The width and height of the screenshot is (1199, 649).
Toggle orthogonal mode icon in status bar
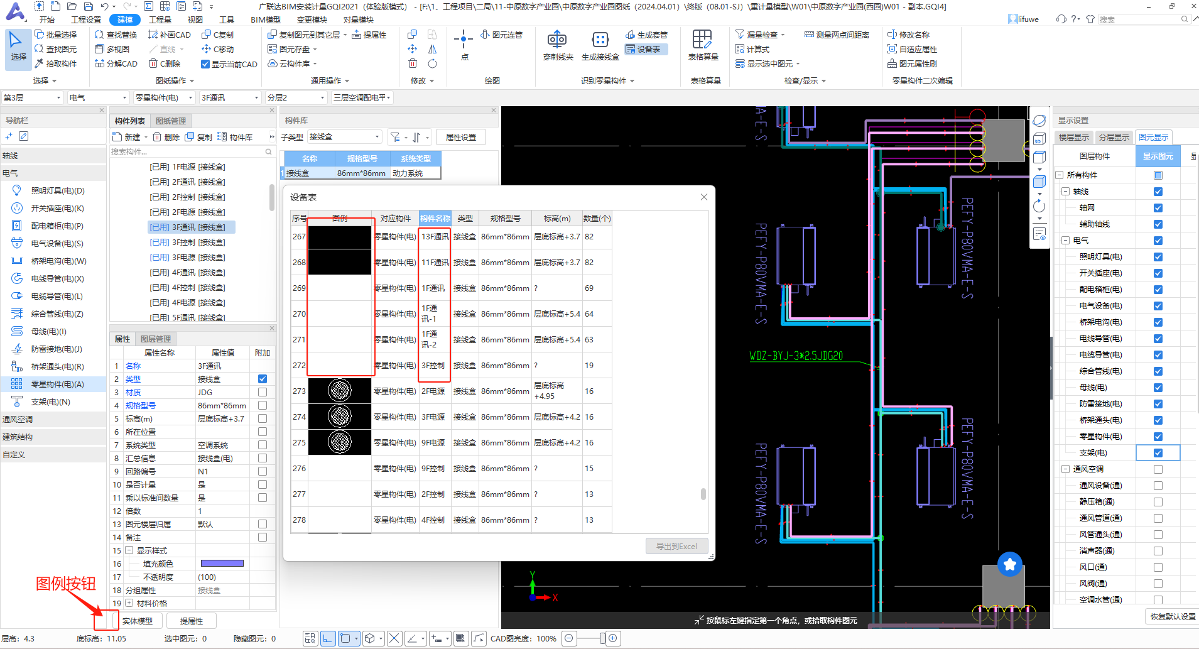[328, 638]
